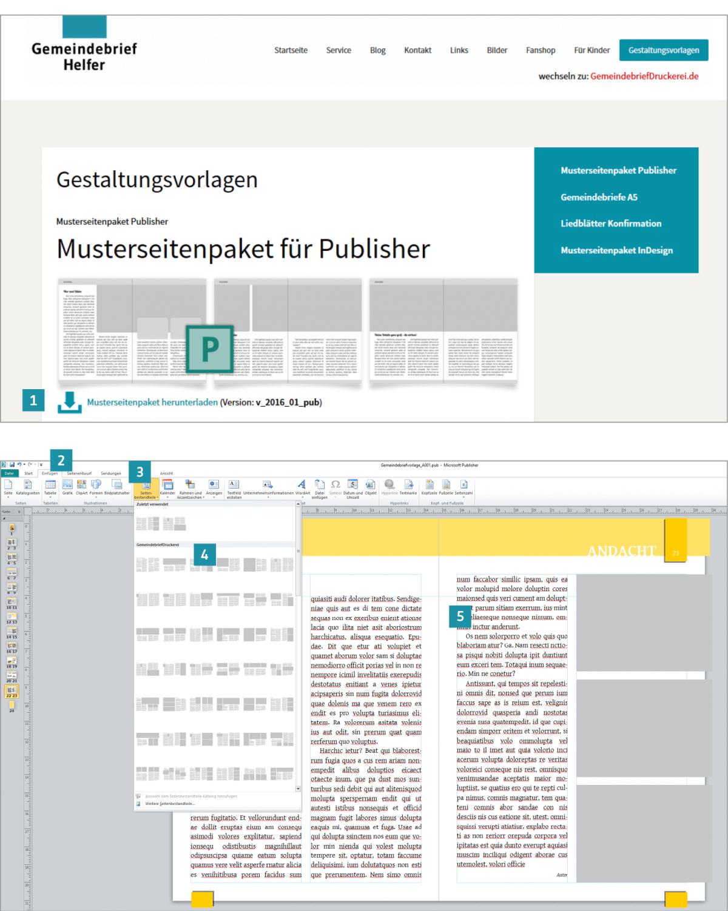Click Textfeld erstellen
Viewport: 728px width, 911px height.
click(x=234, y=489)
